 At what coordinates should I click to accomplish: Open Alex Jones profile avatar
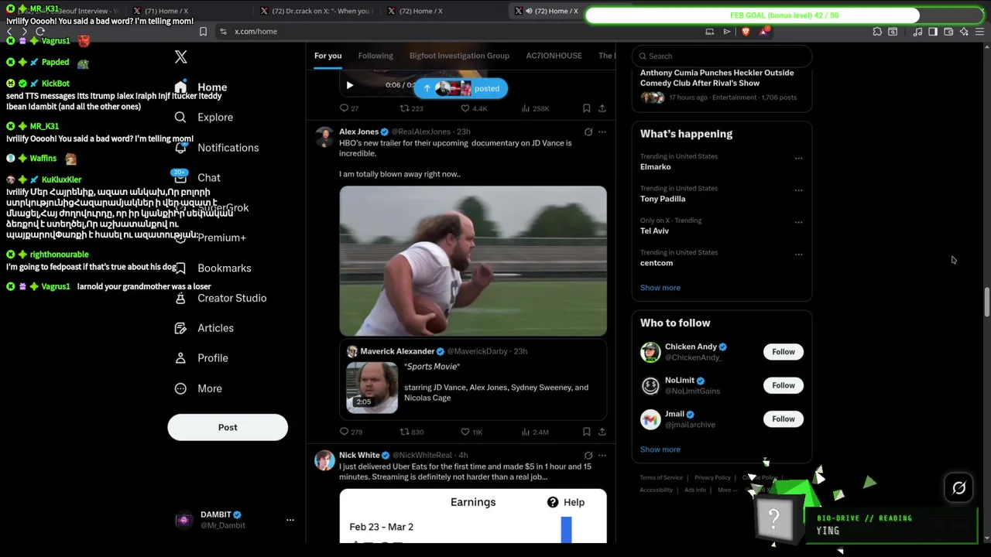[x=324, y=137]
